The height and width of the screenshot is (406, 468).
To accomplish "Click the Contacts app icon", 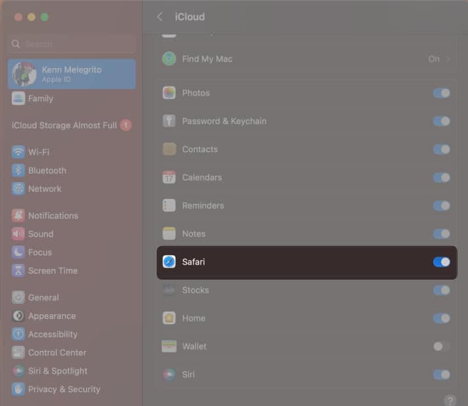I will coord(169,149).
